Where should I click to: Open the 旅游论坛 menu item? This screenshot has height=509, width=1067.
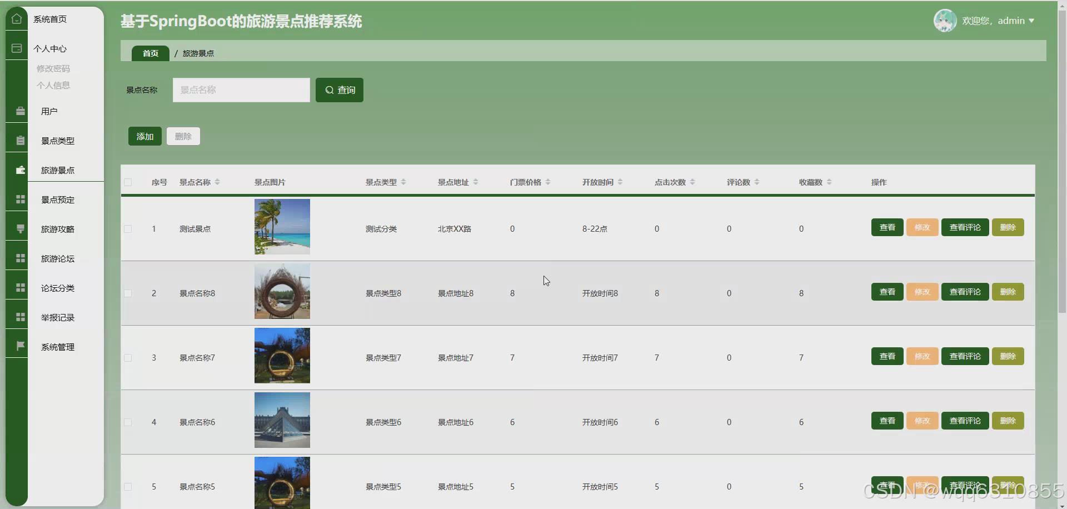58,258
